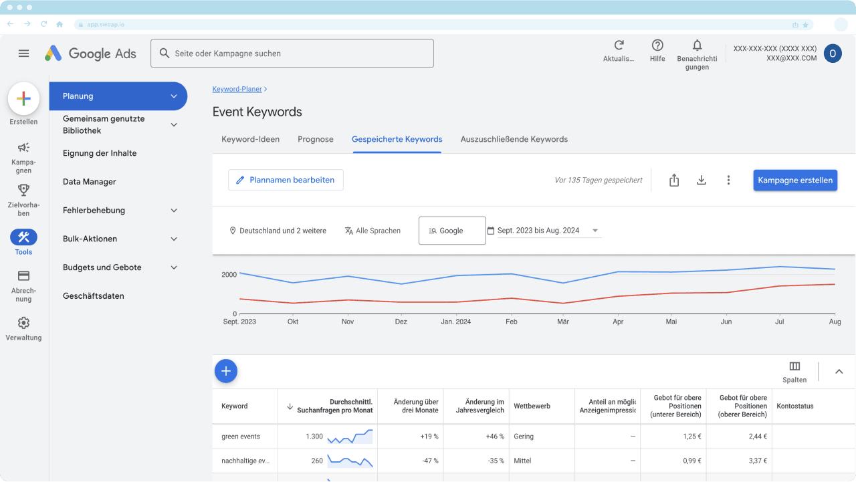Open Abrechnung billing icon
Screen dimensions: 856x482
tap(23, 276)
